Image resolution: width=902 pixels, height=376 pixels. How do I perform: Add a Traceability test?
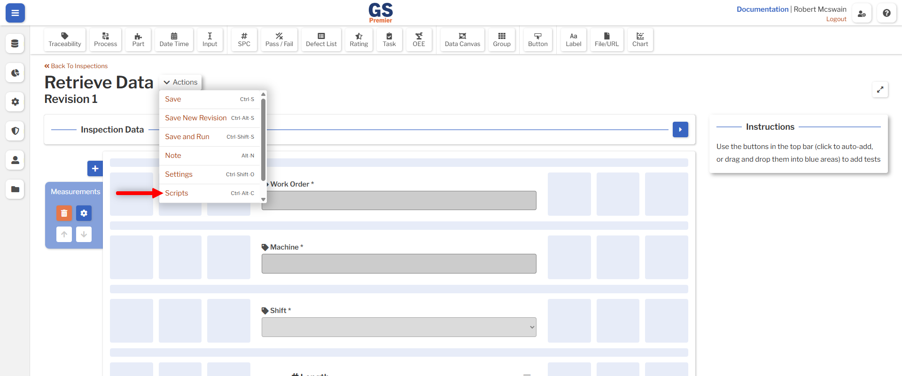pyautogui.click(x=65, y=40)
